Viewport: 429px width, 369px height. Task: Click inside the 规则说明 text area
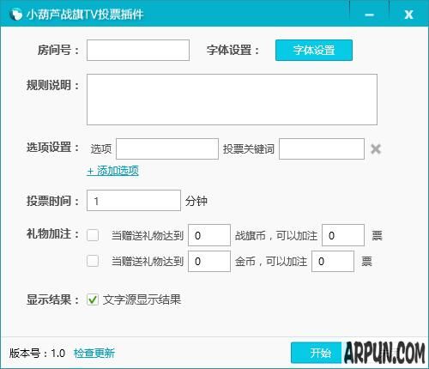click(232, 100)
